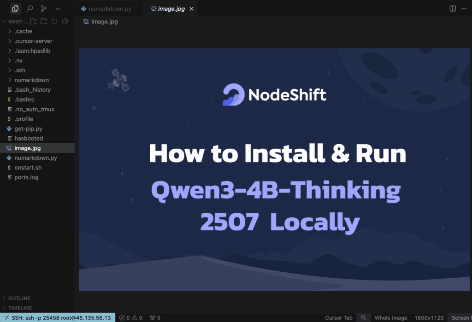The width and height of the screenshot is (472, 322).
Task: Collapse the ROOT section header
Action: click(15, 21)
